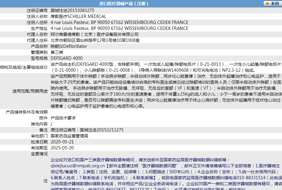
Task: Select structure text starting 该产品由主机(DEFIGARD 4000型
Action: point(166,67)
